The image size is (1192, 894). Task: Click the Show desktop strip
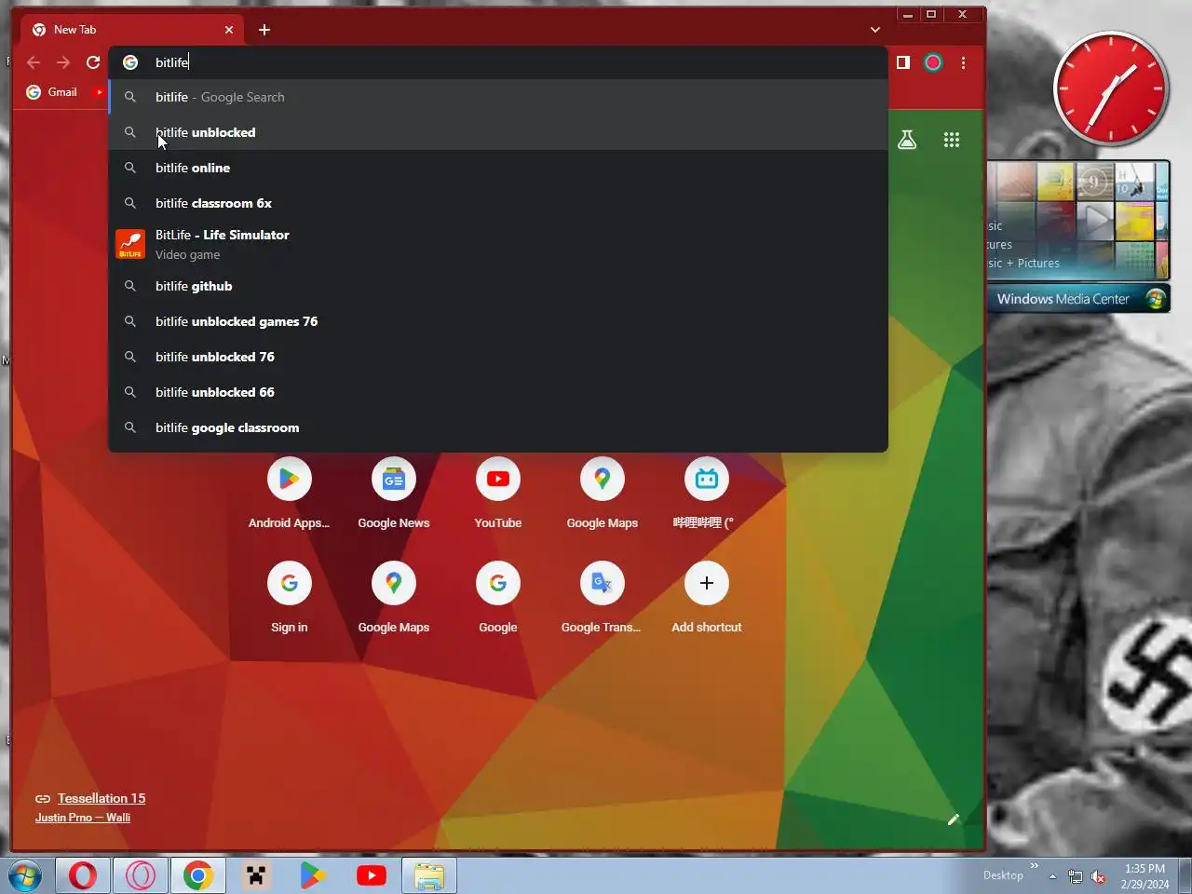click(x=1185, y=876)
